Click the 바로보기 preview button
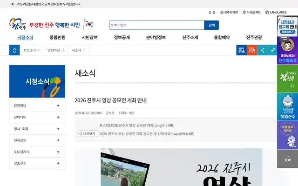This screenshot has height=186, width=298. [x=88, y=133]
